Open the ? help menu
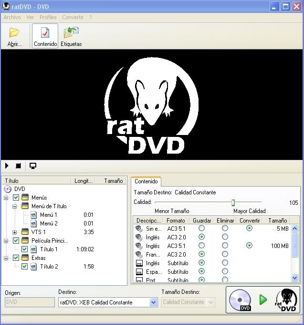The image size is (304, 325). tap(91, 17)
